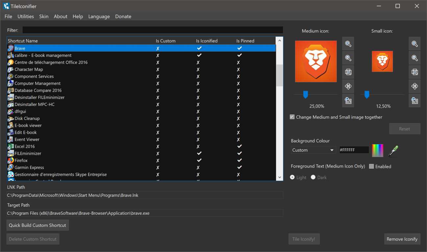Click the shortcut list scrollbar up arrow
Image resolution: width=427 pixels, height=252 pixels.
[x=280, y=40]
